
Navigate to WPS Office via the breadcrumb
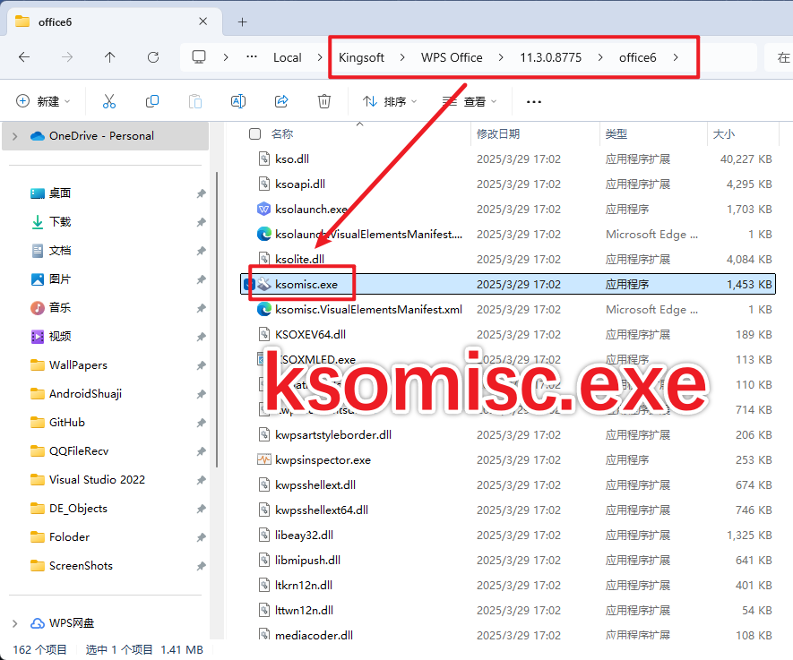(x=451, y=56)
